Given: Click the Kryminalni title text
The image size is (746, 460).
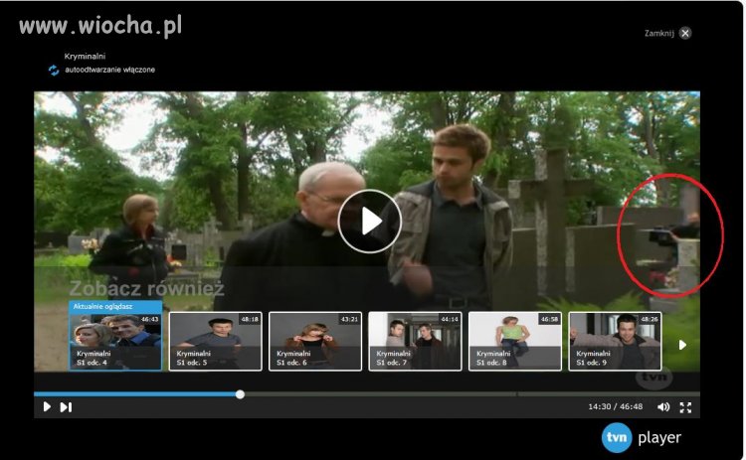Looking at the screenshot, I should click(x=85, y=56).
